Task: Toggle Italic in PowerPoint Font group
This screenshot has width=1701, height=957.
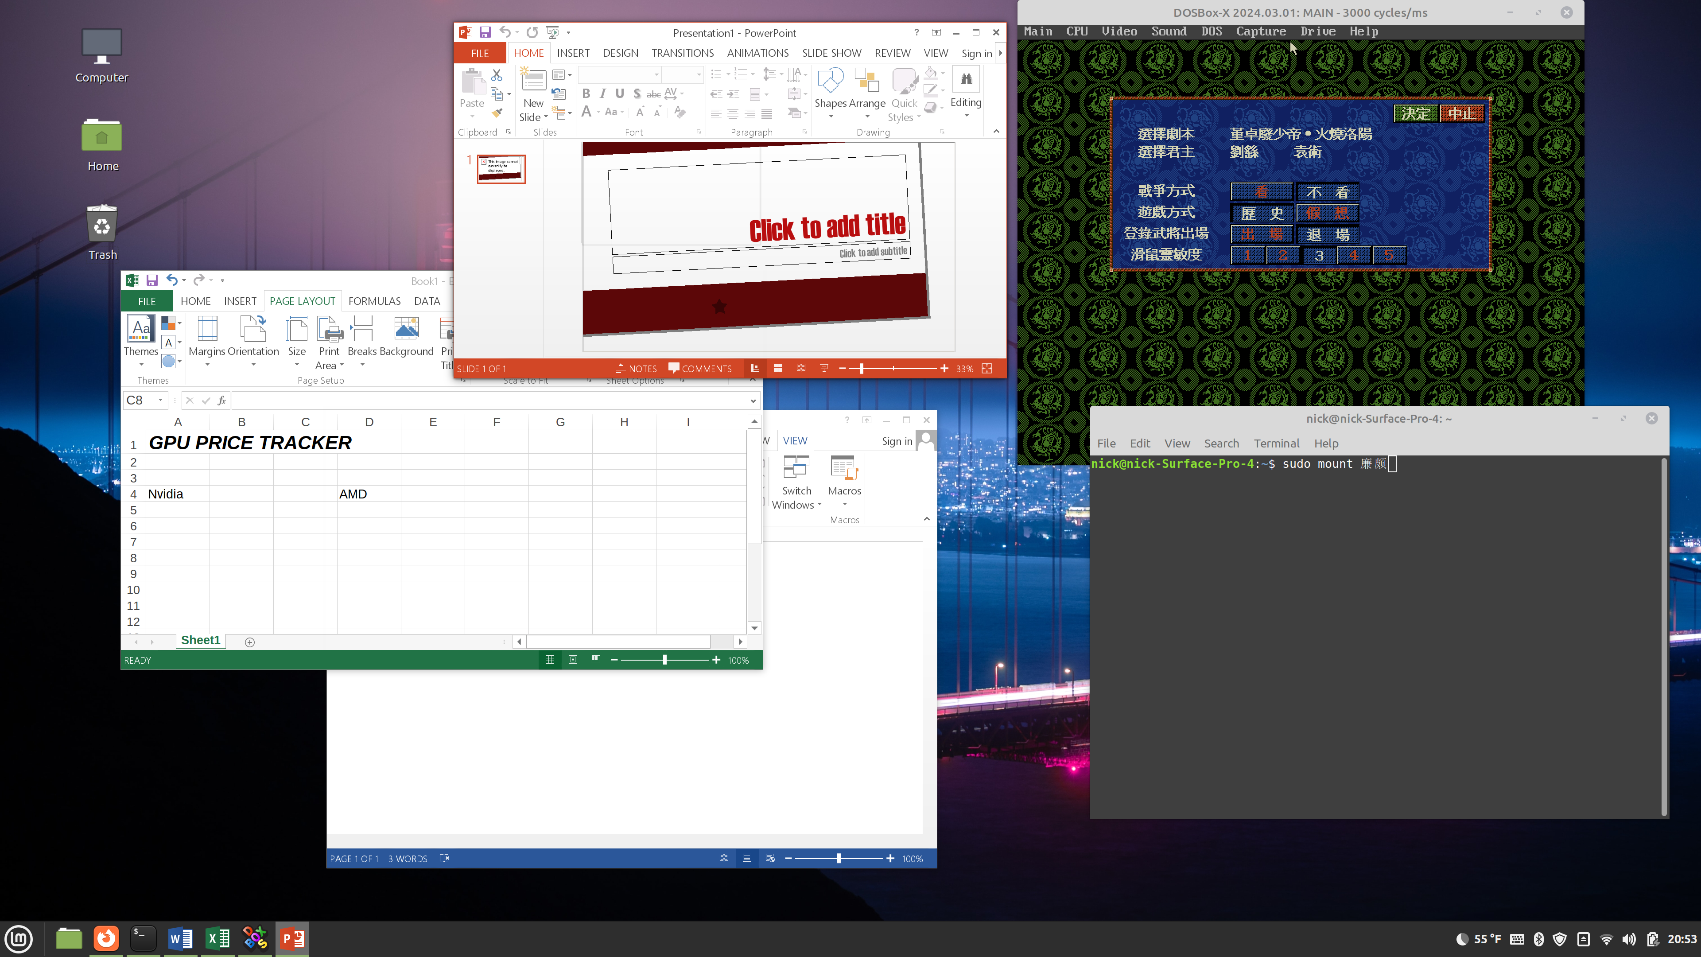Action: click(602, 94)
